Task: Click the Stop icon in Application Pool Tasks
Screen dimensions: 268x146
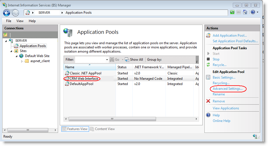Action: pos(208,59)
